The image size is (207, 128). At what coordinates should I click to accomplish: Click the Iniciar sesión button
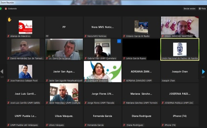point(190,9)
